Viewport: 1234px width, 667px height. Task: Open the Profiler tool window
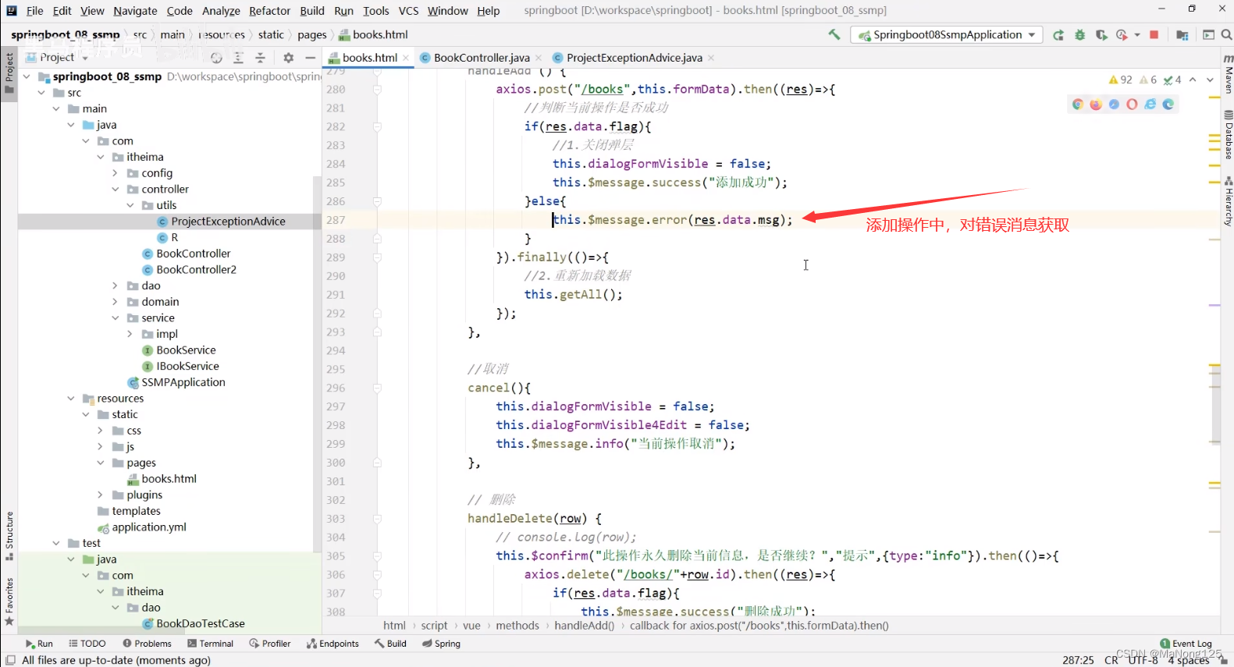coord(270,644)
